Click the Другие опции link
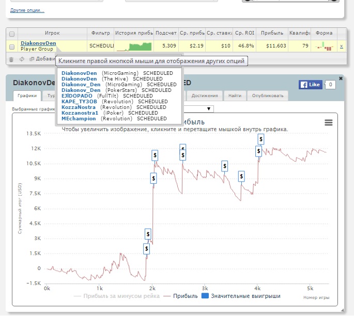The height and width of the screenshot is (316, 354). 27,10
